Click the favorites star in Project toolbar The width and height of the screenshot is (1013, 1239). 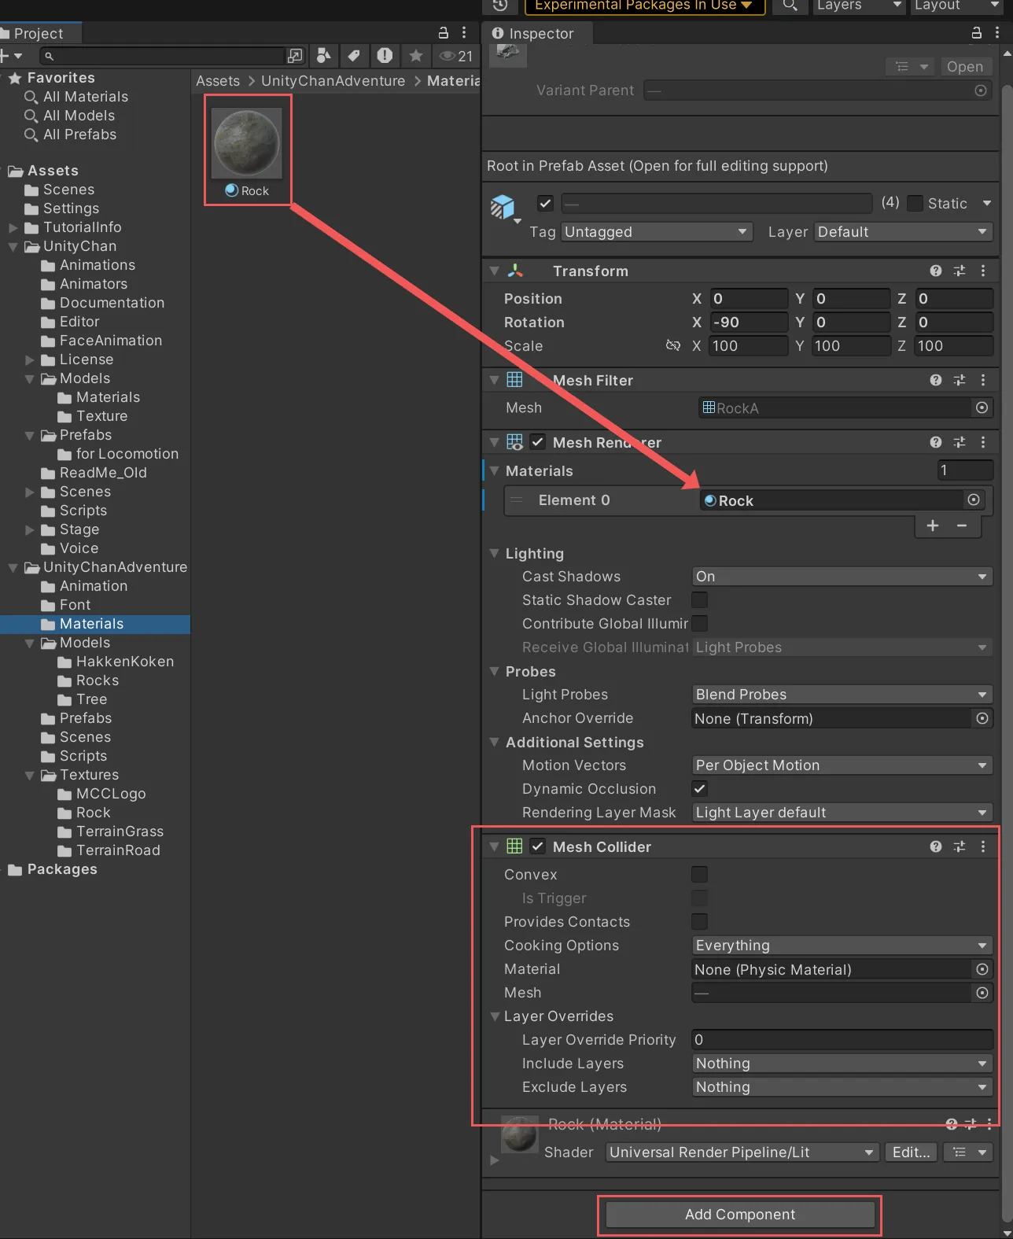(x=416, y=55)
